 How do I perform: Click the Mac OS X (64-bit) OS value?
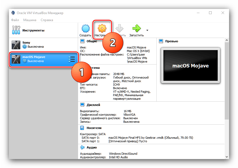click(138, 51)
